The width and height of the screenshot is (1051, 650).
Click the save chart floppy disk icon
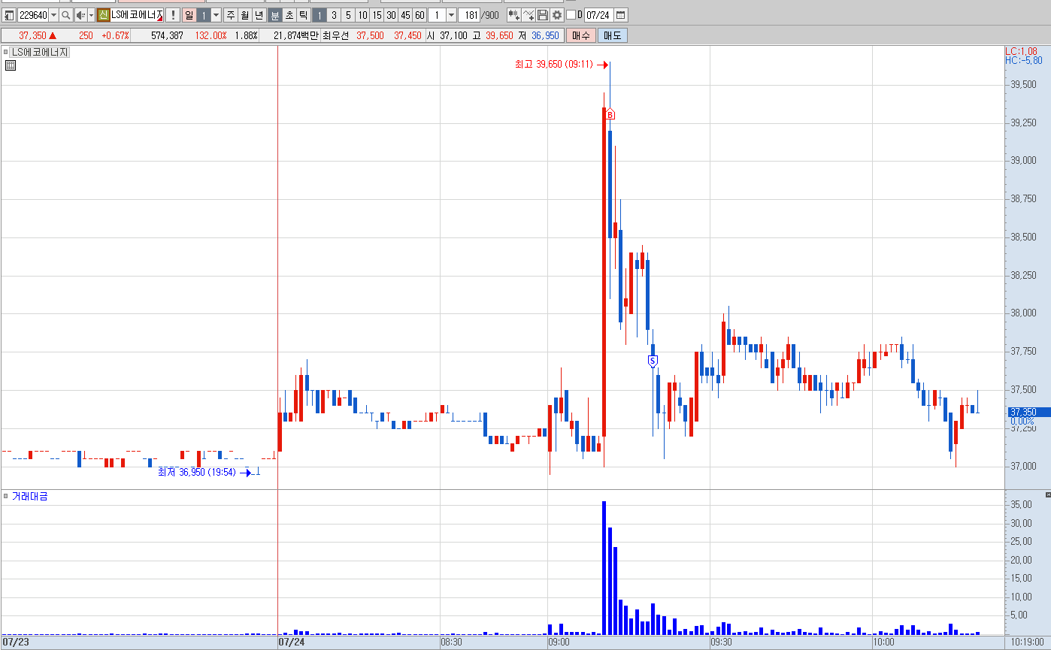click(x=543, y=15)
